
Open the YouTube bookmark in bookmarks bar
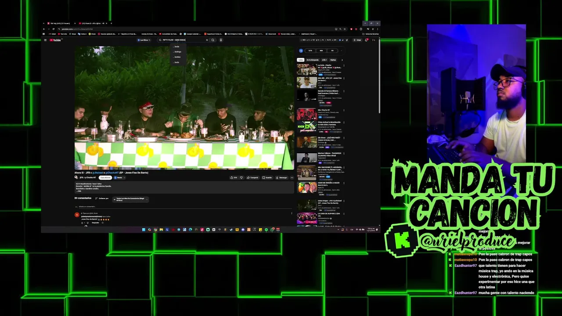(62, 34)
